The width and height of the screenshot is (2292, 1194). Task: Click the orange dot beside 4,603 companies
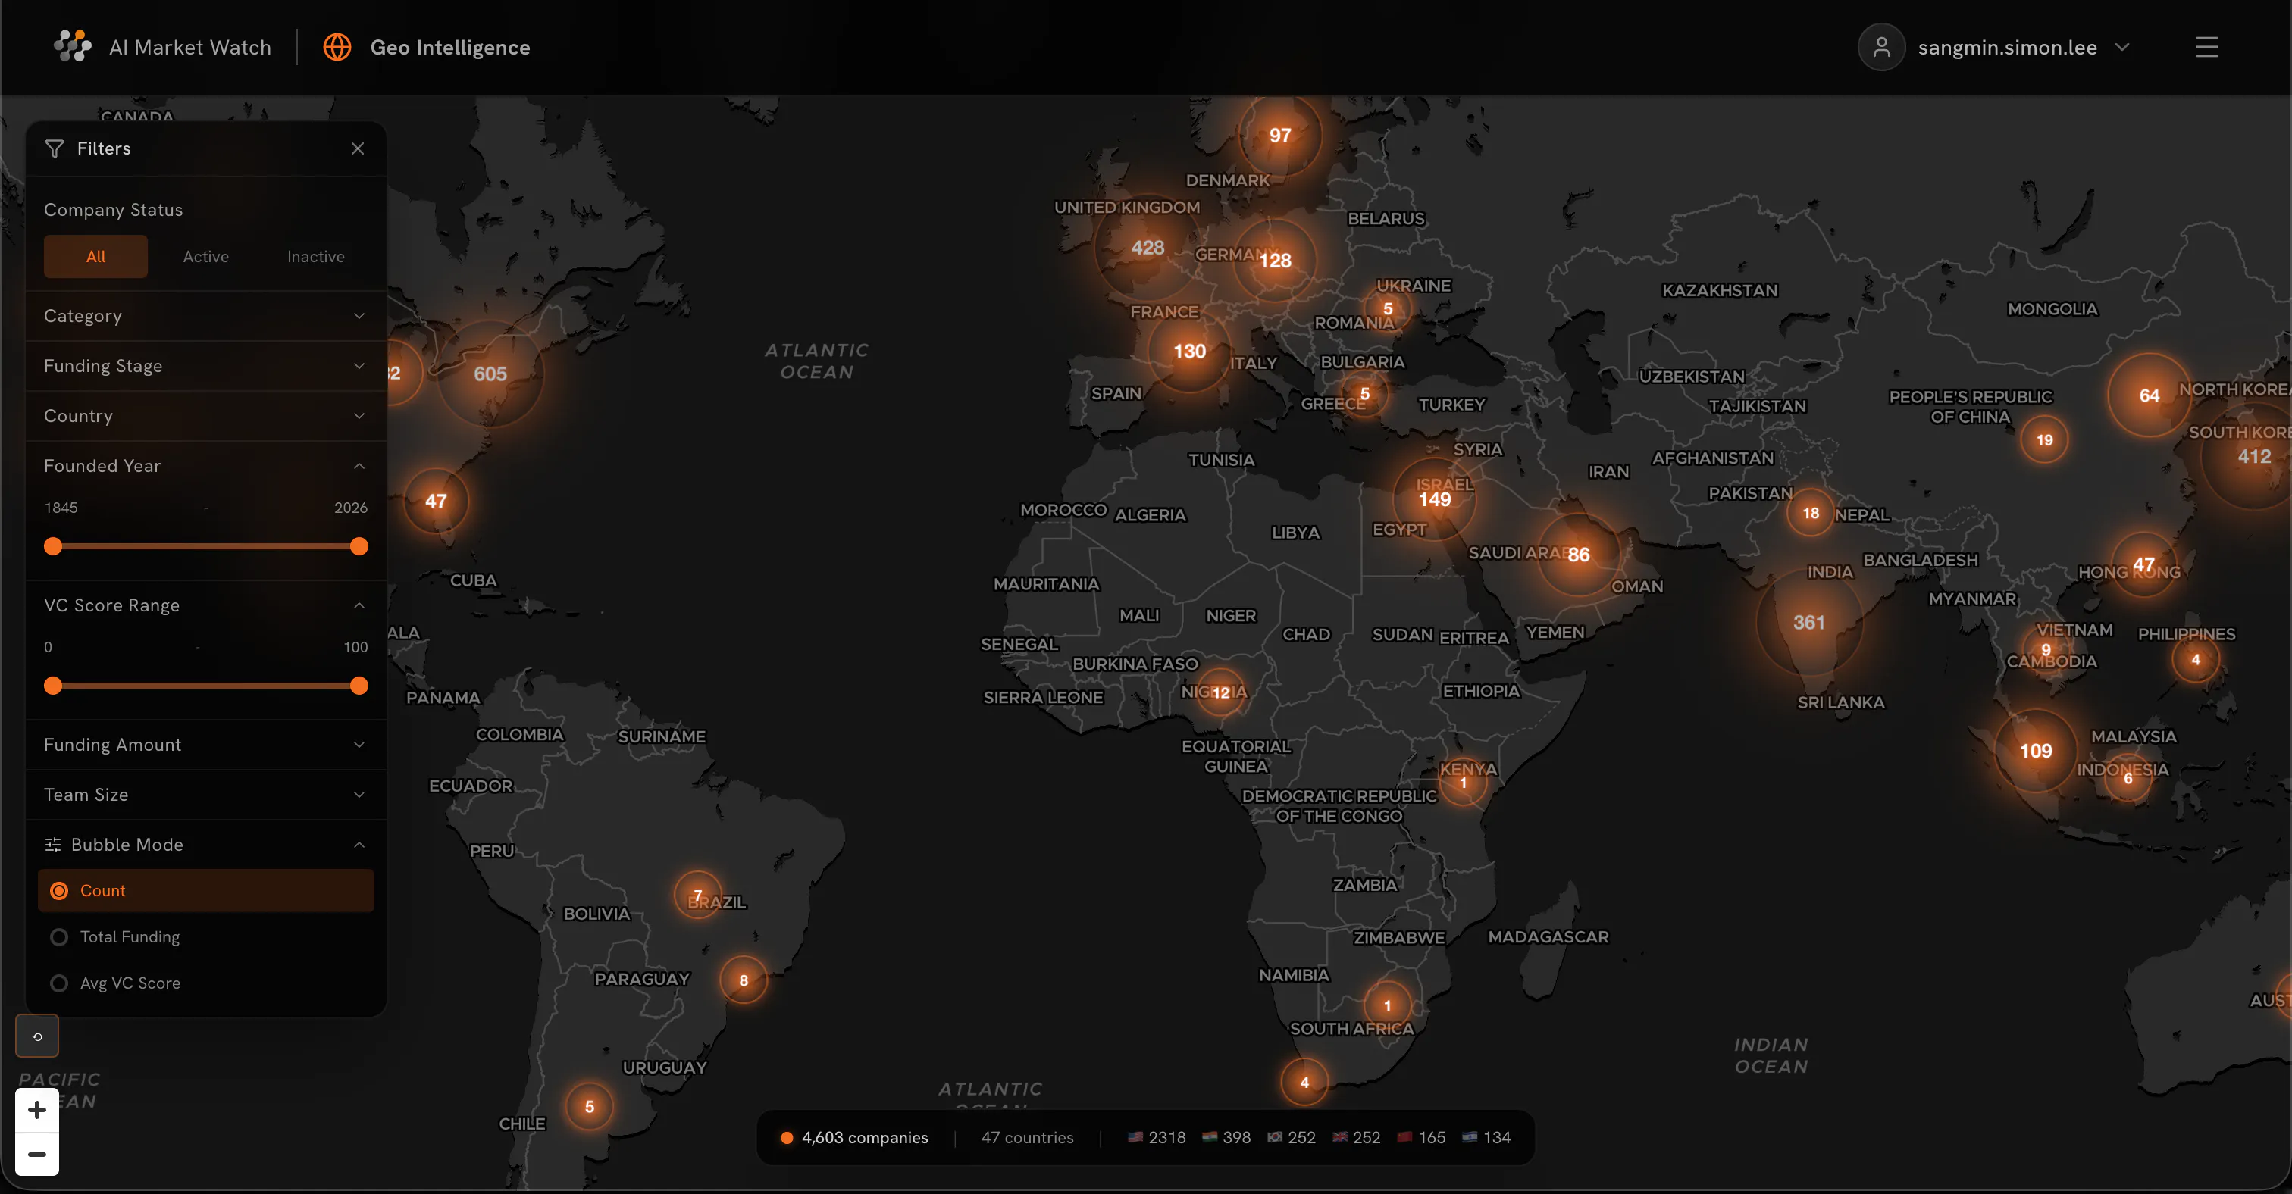[x=787, y=1138]
